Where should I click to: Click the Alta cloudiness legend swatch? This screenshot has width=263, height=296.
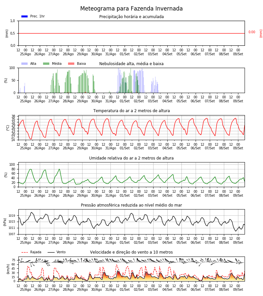pos(25,63)
